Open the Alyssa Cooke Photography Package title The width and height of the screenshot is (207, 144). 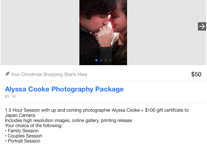click(64, 89)
